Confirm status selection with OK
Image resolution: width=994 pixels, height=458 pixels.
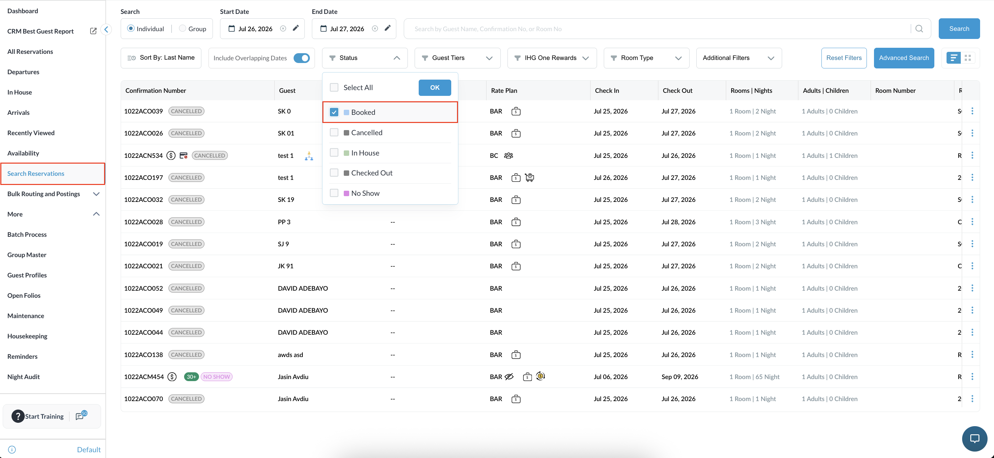coord(435,87)
